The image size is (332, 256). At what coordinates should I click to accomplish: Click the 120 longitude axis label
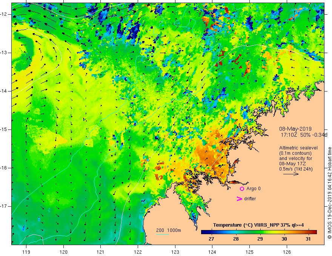click(63, 252)
